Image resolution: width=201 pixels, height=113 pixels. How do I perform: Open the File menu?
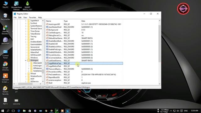click(x=15, y=18)
